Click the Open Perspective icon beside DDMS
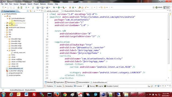Viewport: 172px width, 97px height. pyautogui.click(x=153, y=8)
